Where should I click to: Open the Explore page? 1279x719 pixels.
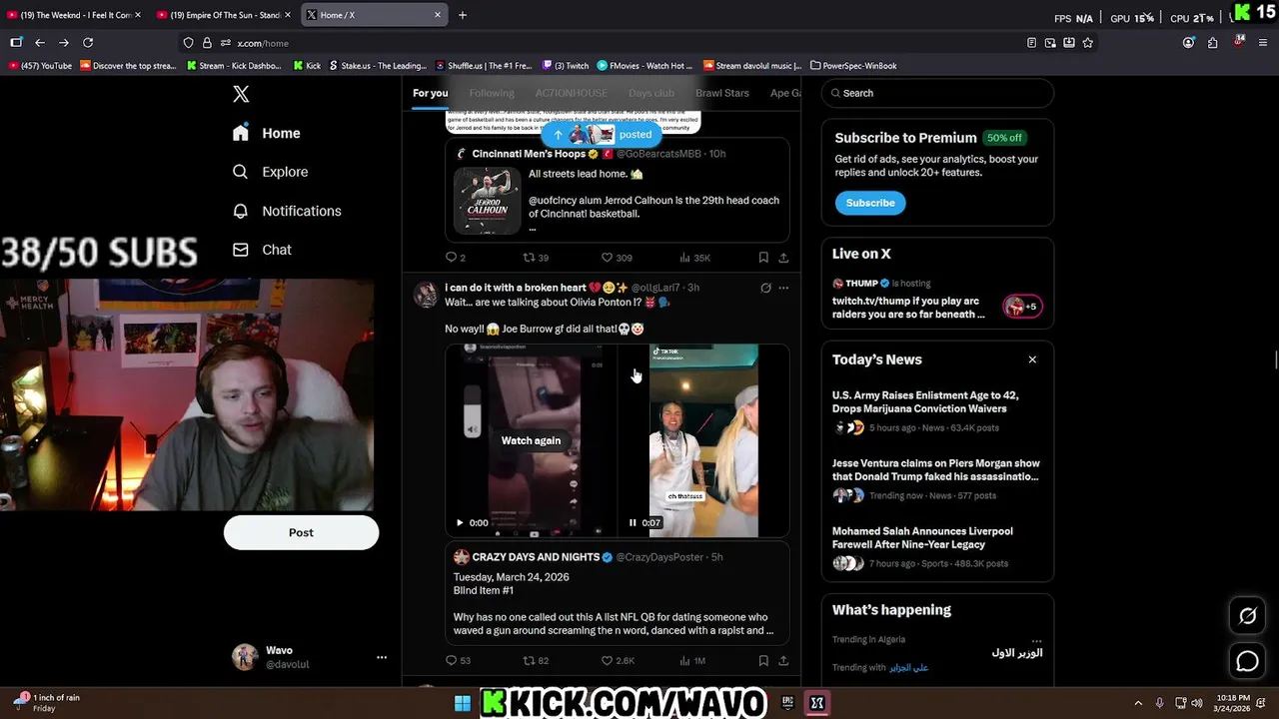pos(270,172)
